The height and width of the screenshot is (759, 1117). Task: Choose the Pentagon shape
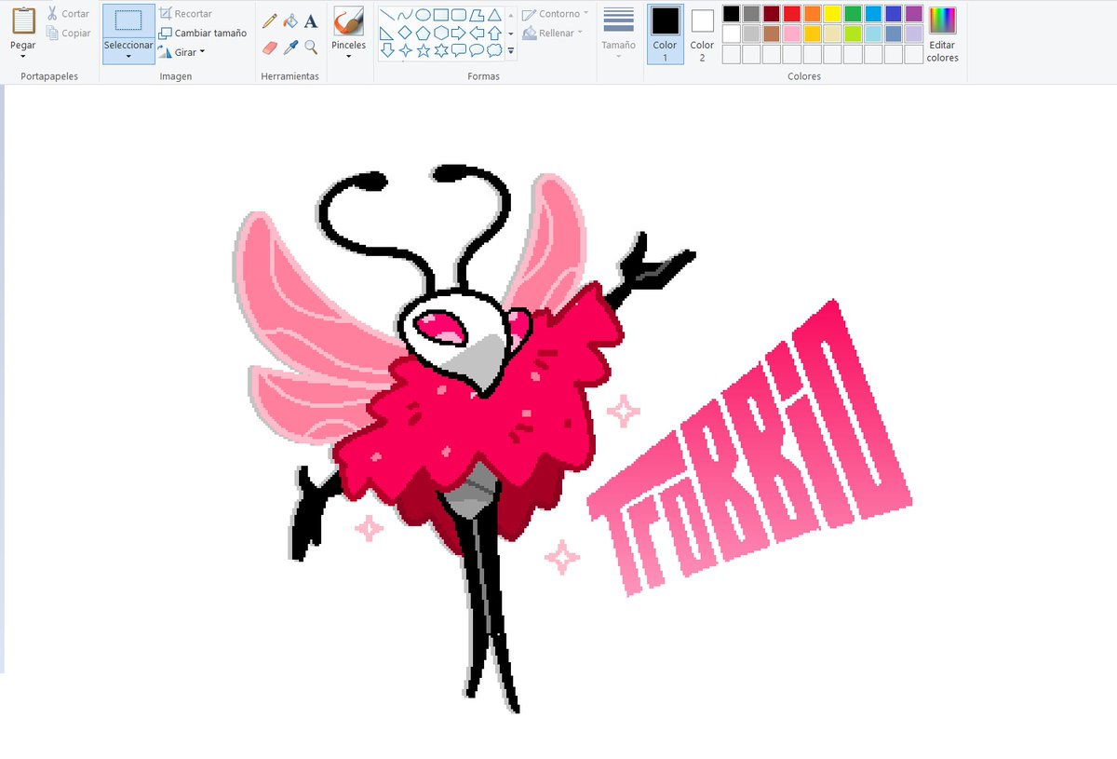coord(423,33)
